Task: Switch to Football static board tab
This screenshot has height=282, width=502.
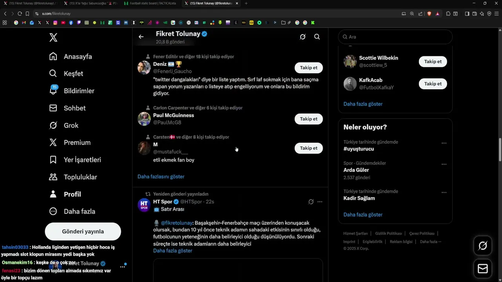Action: 150,3
